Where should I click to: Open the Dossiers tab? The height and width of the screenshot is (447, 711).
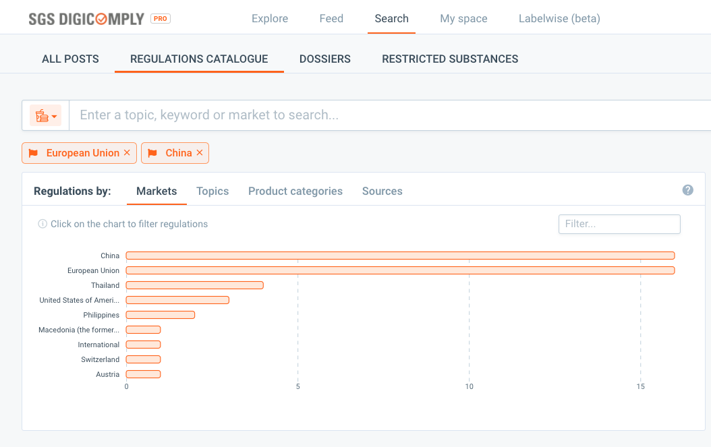click(x=324, y=59)
